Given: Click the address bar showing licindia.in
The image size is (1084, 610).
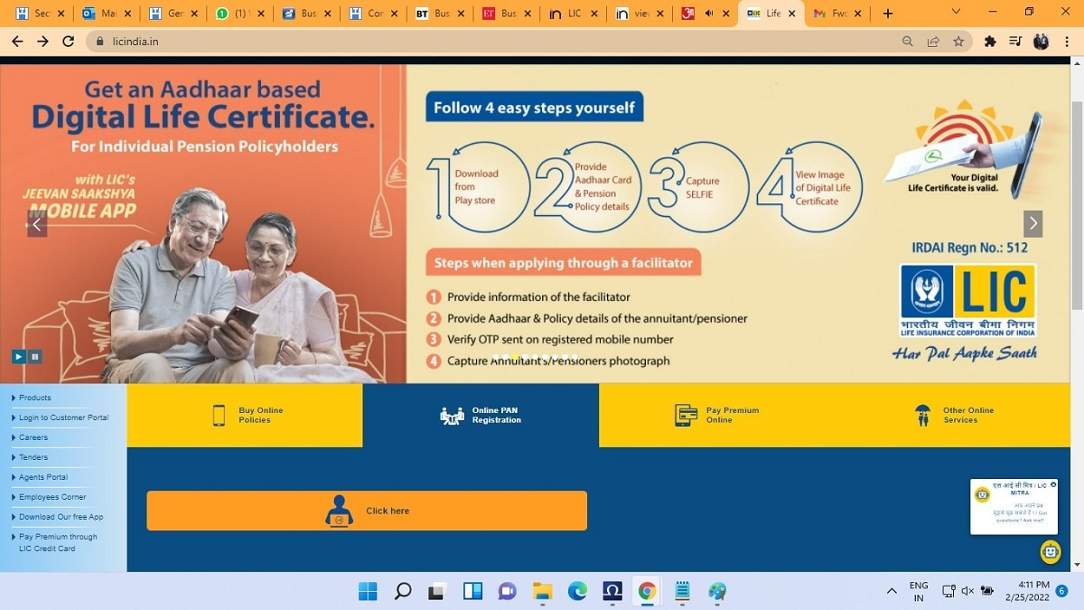Looking at the screenshot, I should click(x=452, y=42).
